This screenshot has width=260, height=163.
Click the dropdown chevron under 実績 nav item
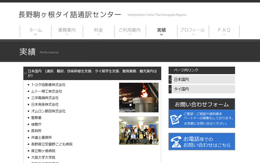coord(161,35)
